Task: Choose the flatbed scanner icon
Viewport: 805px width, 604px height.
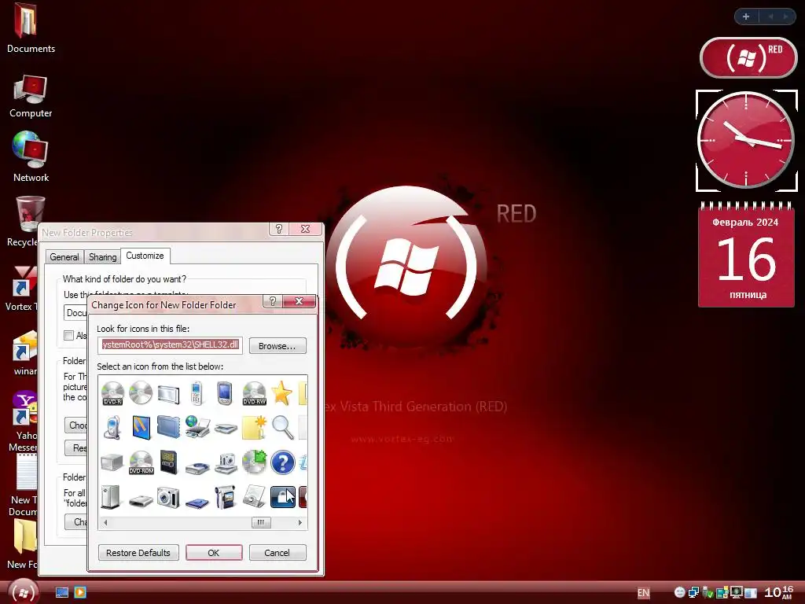Action: pos(226,429)
